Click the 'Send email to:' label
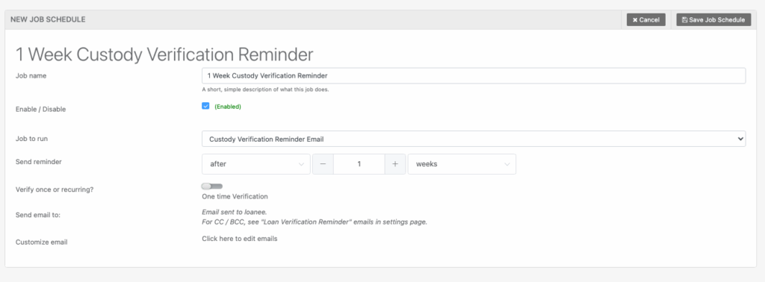 pos(38,214)
